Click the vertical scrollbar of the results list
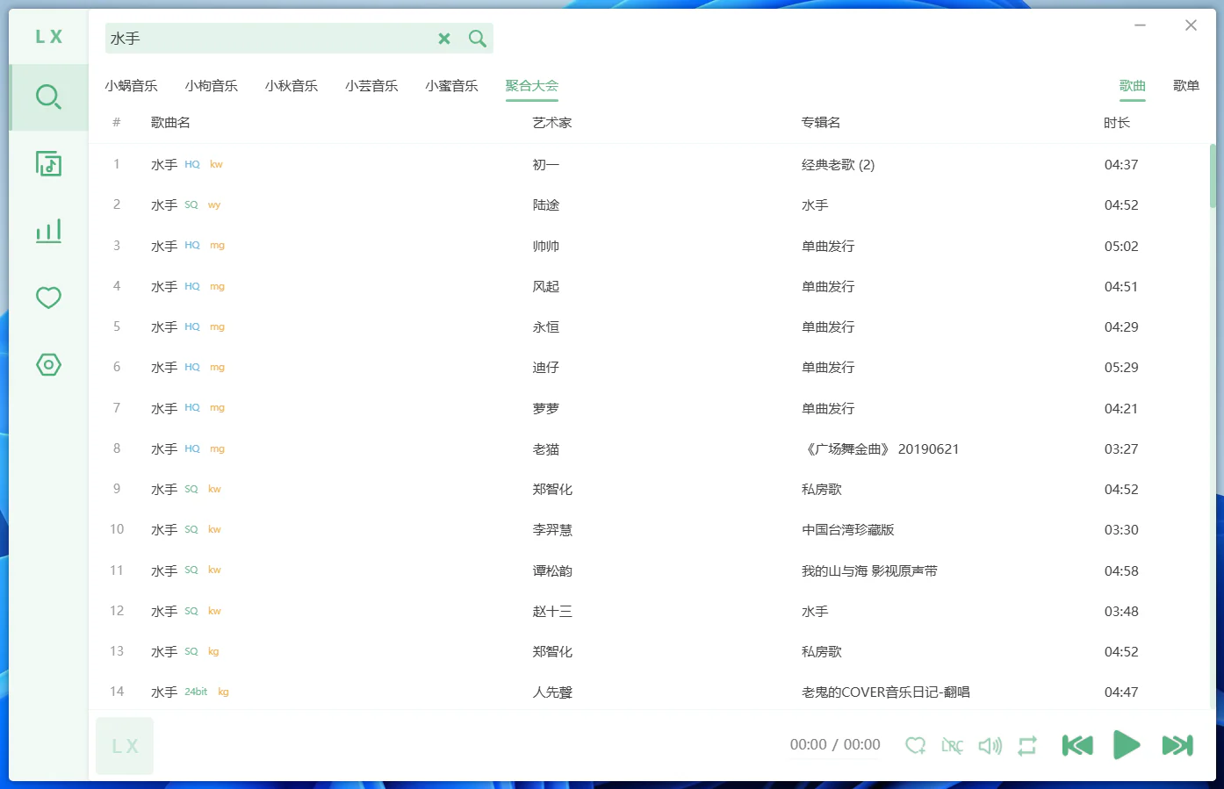 pyautogui.click(x=1213, y=176)
